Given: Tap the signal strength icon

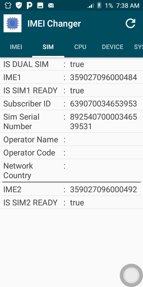Looking at the screenshot, I should [91, 6].
